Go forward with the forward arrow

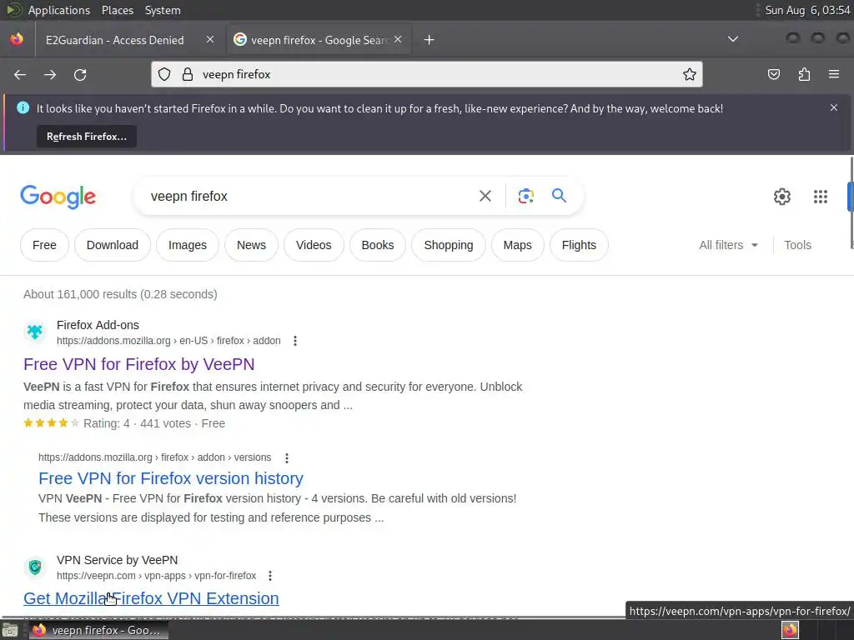[50, 74]
